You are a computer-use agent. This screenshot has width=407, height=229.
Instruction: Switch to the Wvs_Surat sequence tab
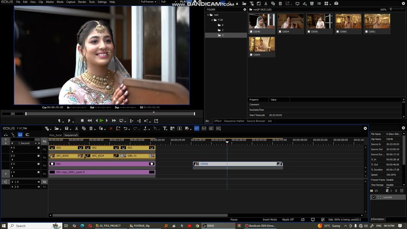pos(56,135)
